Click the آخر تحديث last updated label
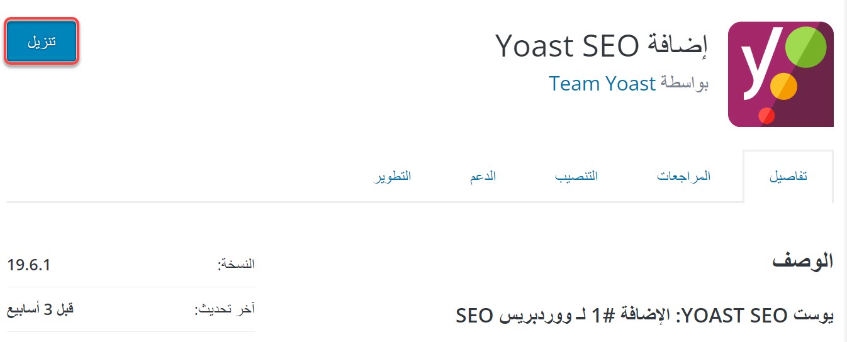Screen dimensions: 847x342 point(225,309)
